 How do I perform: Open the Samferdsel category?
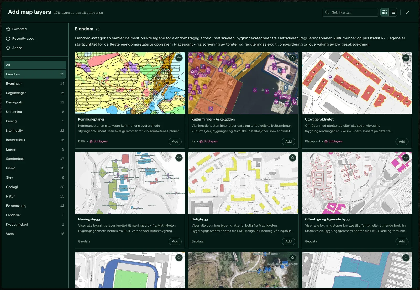(35, 159)
